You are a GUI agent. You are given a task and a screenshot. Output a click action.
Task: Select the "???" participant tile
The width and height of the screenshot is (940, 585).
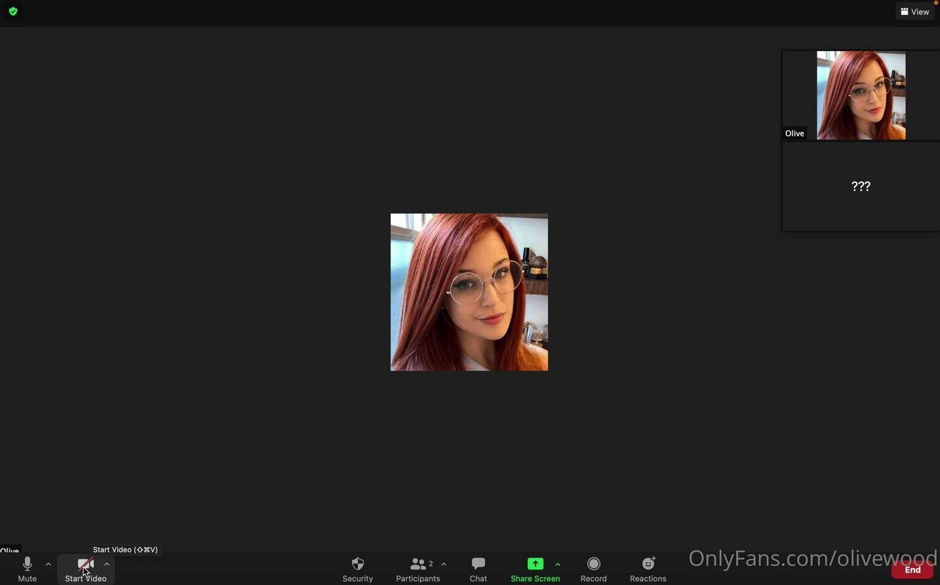[861, 187]
